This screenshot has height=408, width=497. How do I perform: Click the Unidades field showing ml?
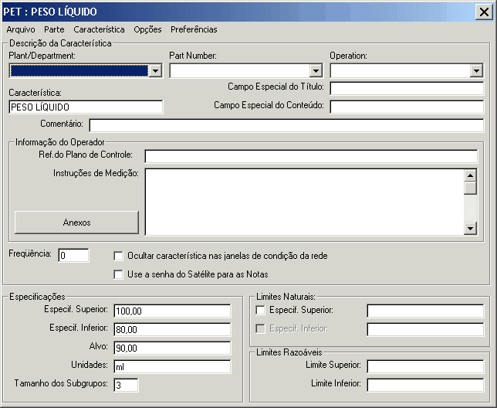tap(172, 366)
